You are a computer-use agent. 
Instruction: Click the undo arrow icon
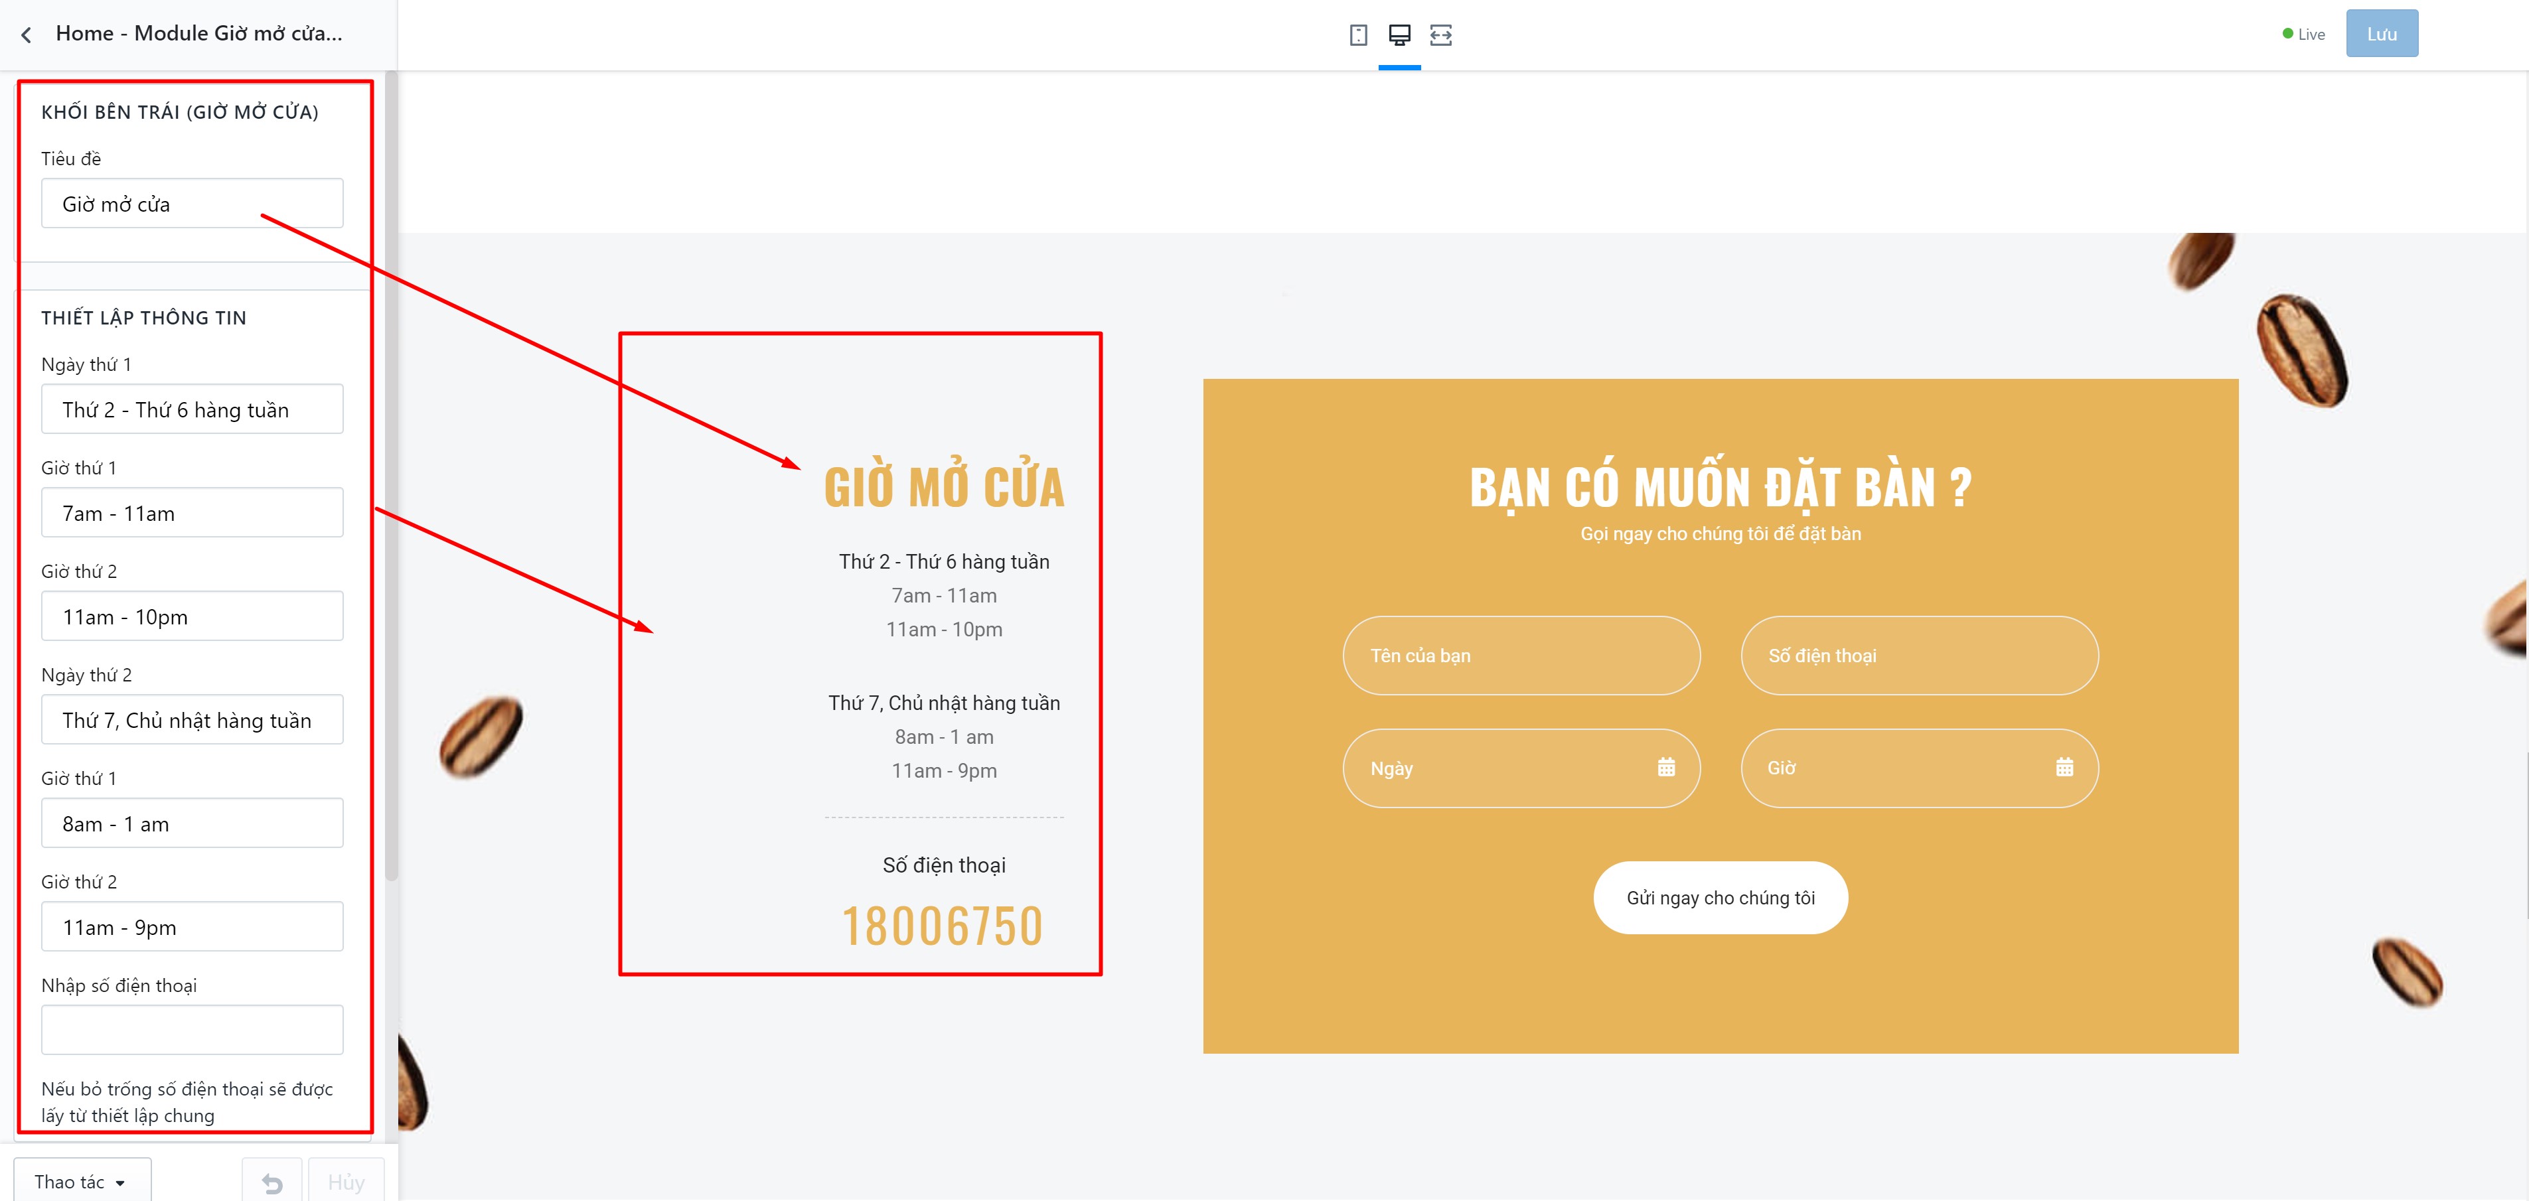272,1182
